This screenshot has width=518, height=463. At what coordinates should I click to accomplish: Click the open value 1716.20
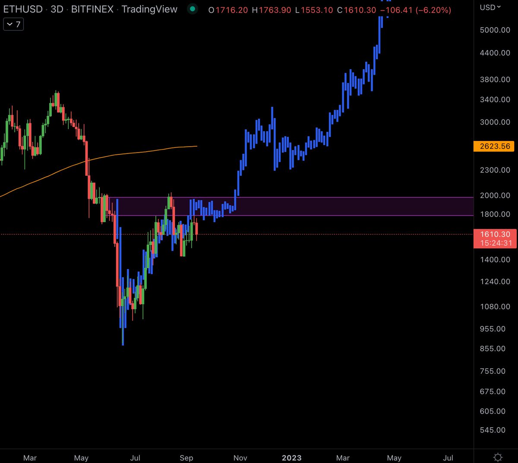231,10
